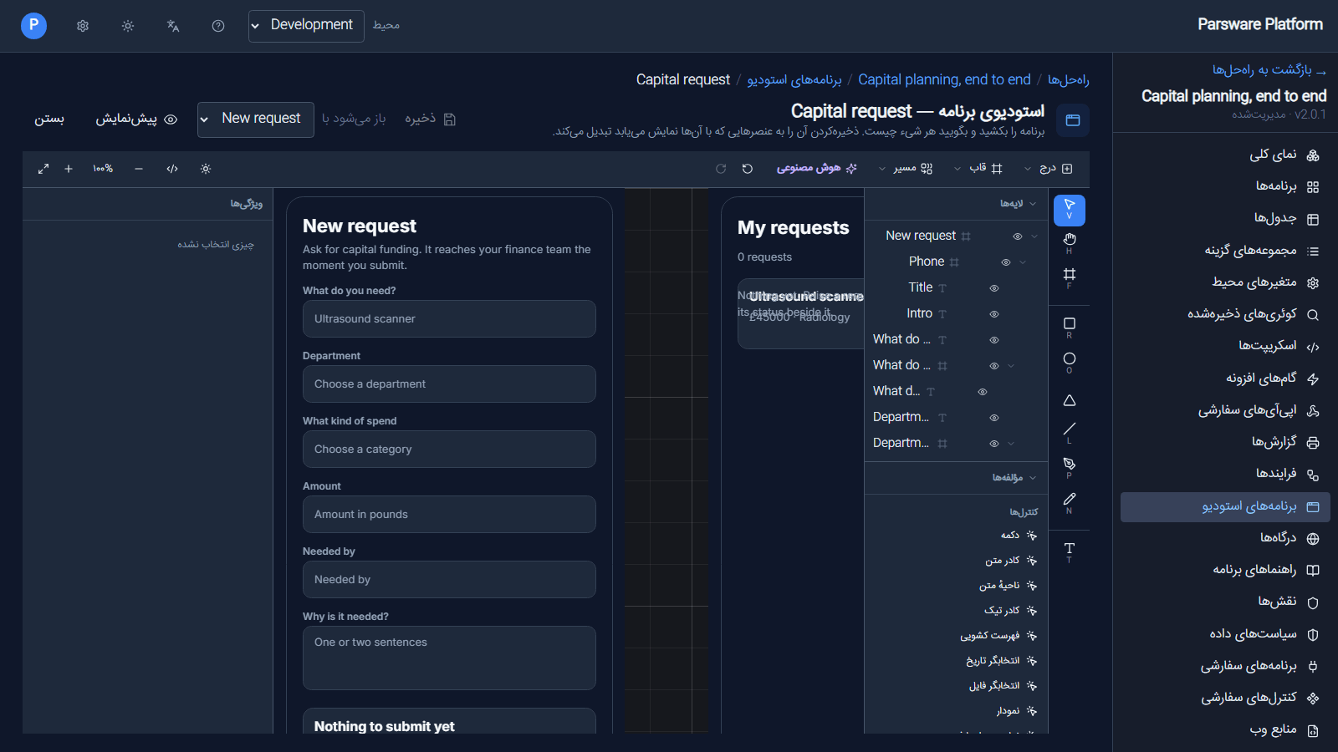This screenshot has width=1338, height=752.
Task: Open the Choose a category select
Action: (x=449, y=450)
